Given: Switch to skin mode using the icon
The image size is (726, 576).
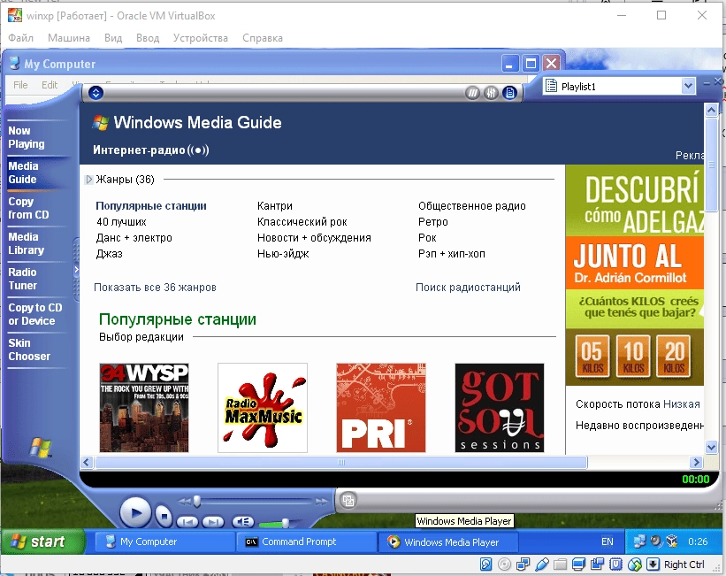Looking at the screenshot, I should click(x=348, y=501).
